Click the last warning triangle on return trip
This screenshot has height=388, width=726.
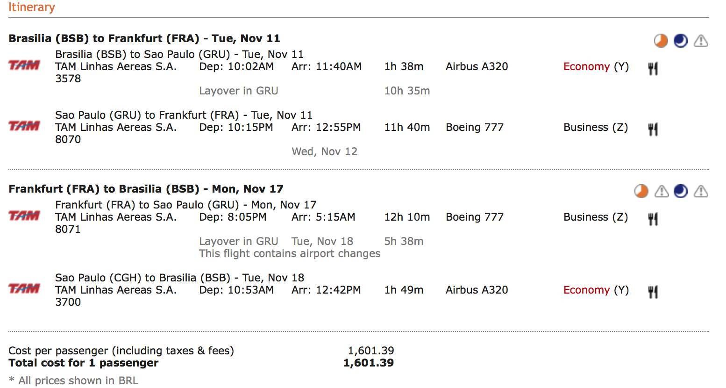[x=701, y=191]
